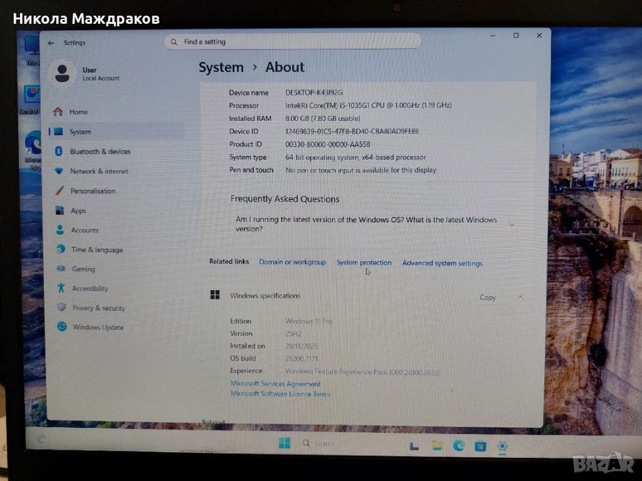Image resolution: width=642 pixels, height=481 pixels.
Task: Click the Bluetooth & devices icon
Action: click(x=59, y=152)
